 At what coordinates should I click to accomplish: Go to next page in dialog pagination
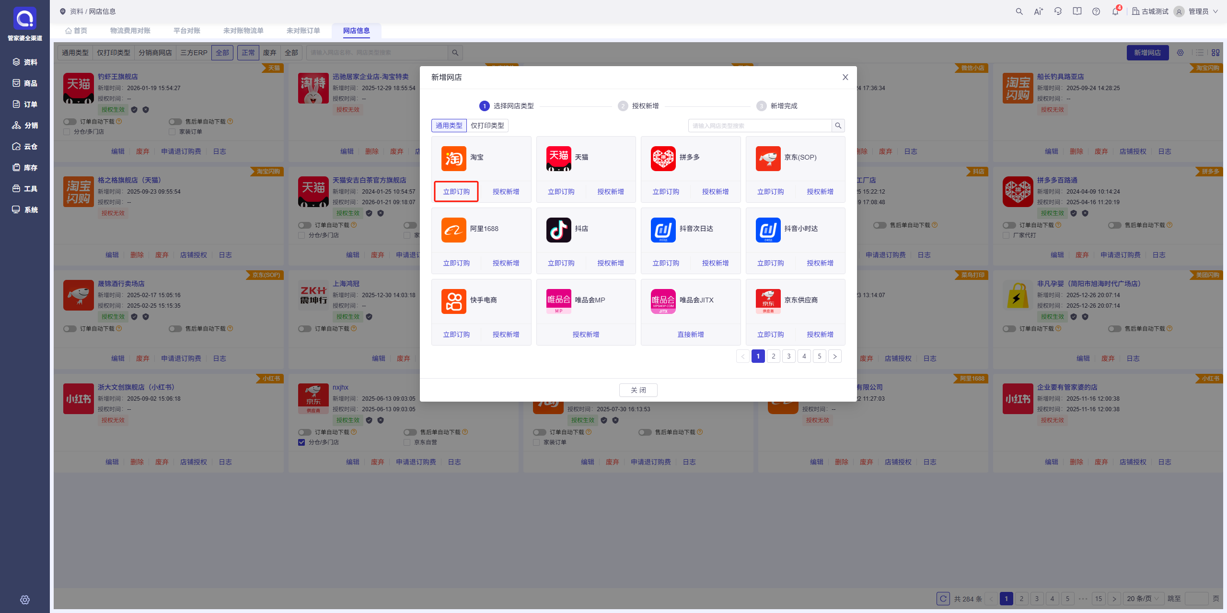[x=835, y=356]
